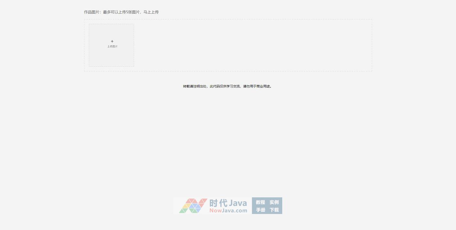Image resolution: width=456 pixels, height=230 pixels.
Task: Select 下载 in the watermark banner
Action: pos(274,210)
